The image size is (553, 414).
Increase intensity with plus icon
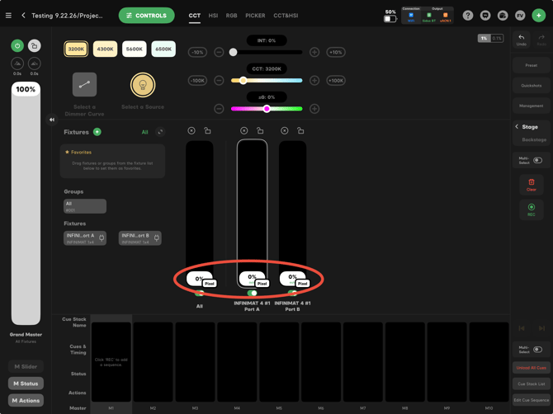314,53
